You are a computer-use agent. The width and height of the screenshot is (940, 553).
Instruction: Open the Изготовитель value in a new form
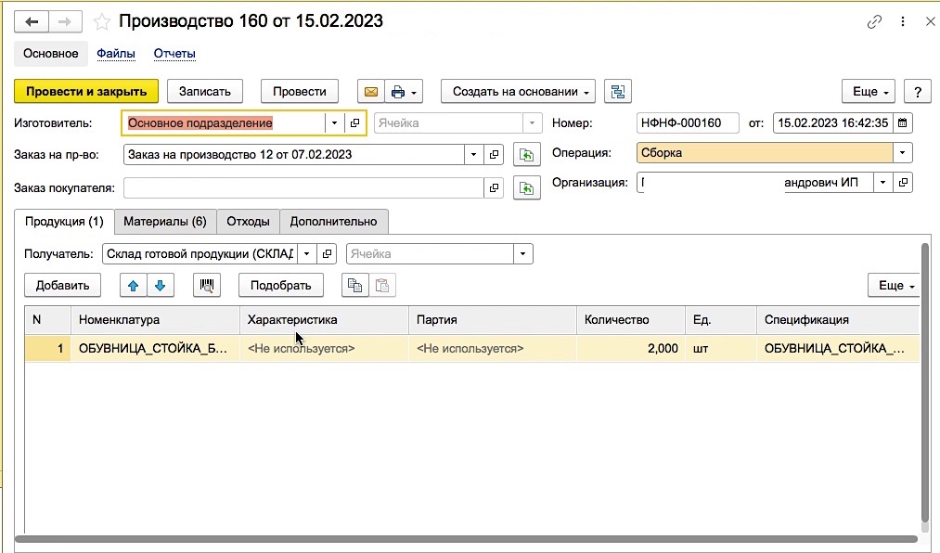[x=354, y=122]
